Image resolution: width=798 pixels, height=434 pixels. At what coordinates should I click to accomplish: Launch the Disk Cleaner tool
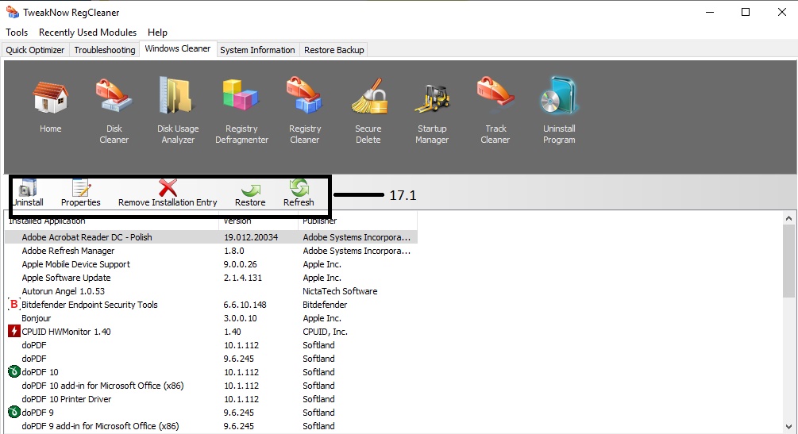point(114,96)
